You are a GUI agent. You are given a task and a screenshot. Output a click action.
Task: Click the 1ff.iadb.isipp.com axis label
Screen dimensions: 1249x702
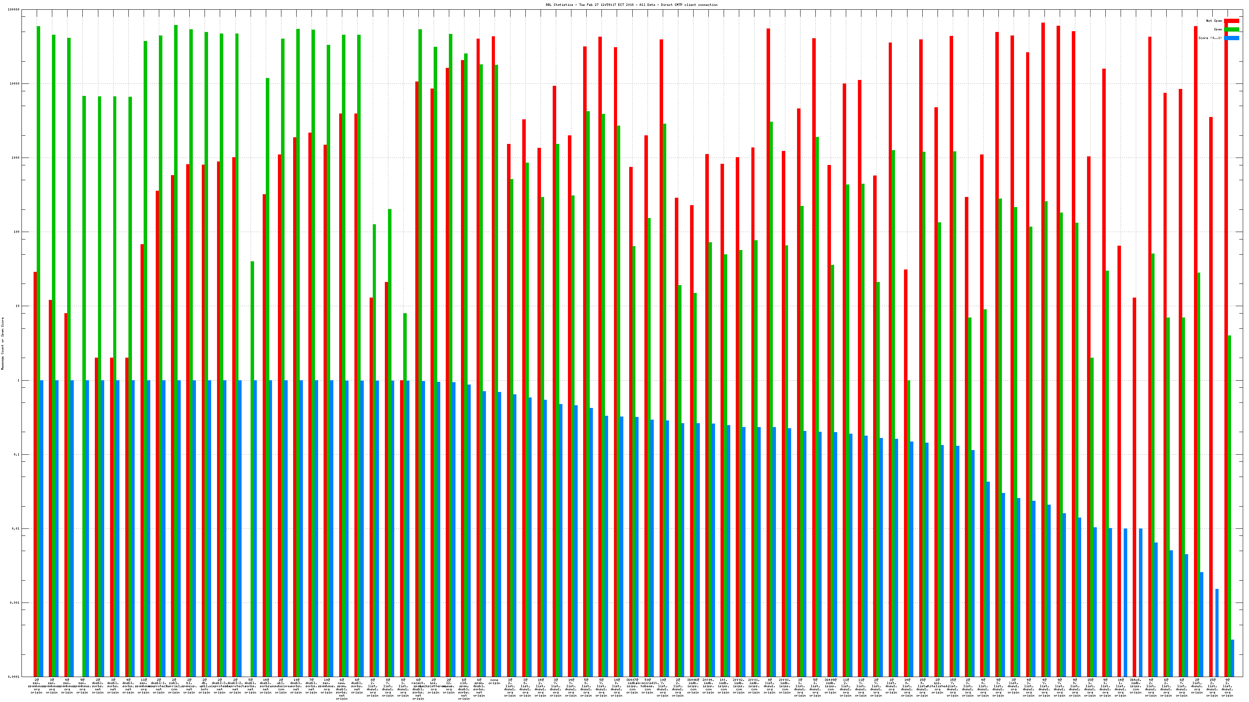tap(723, 686)
